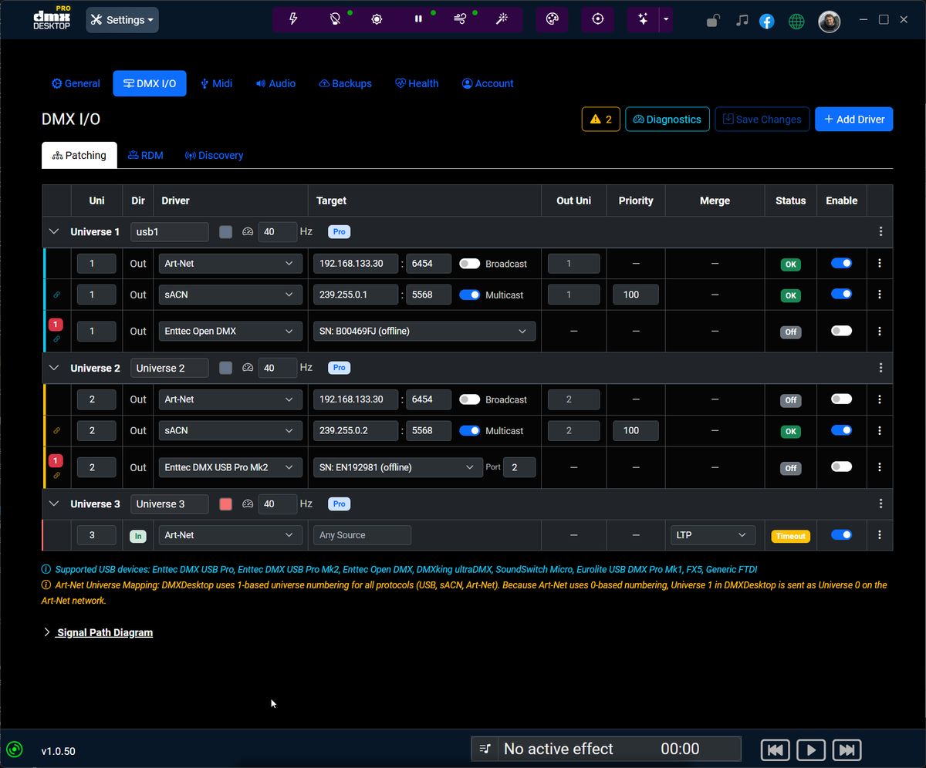Click the skip-to-previous button in transport bar

click(x=776, y=749)
